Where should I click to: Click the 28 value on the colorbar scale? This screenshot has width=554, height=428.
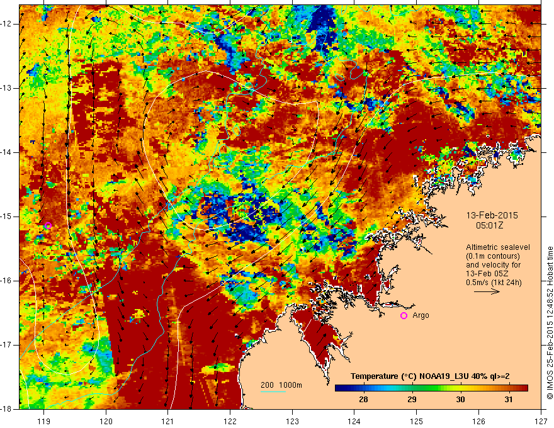click(363, 400)
